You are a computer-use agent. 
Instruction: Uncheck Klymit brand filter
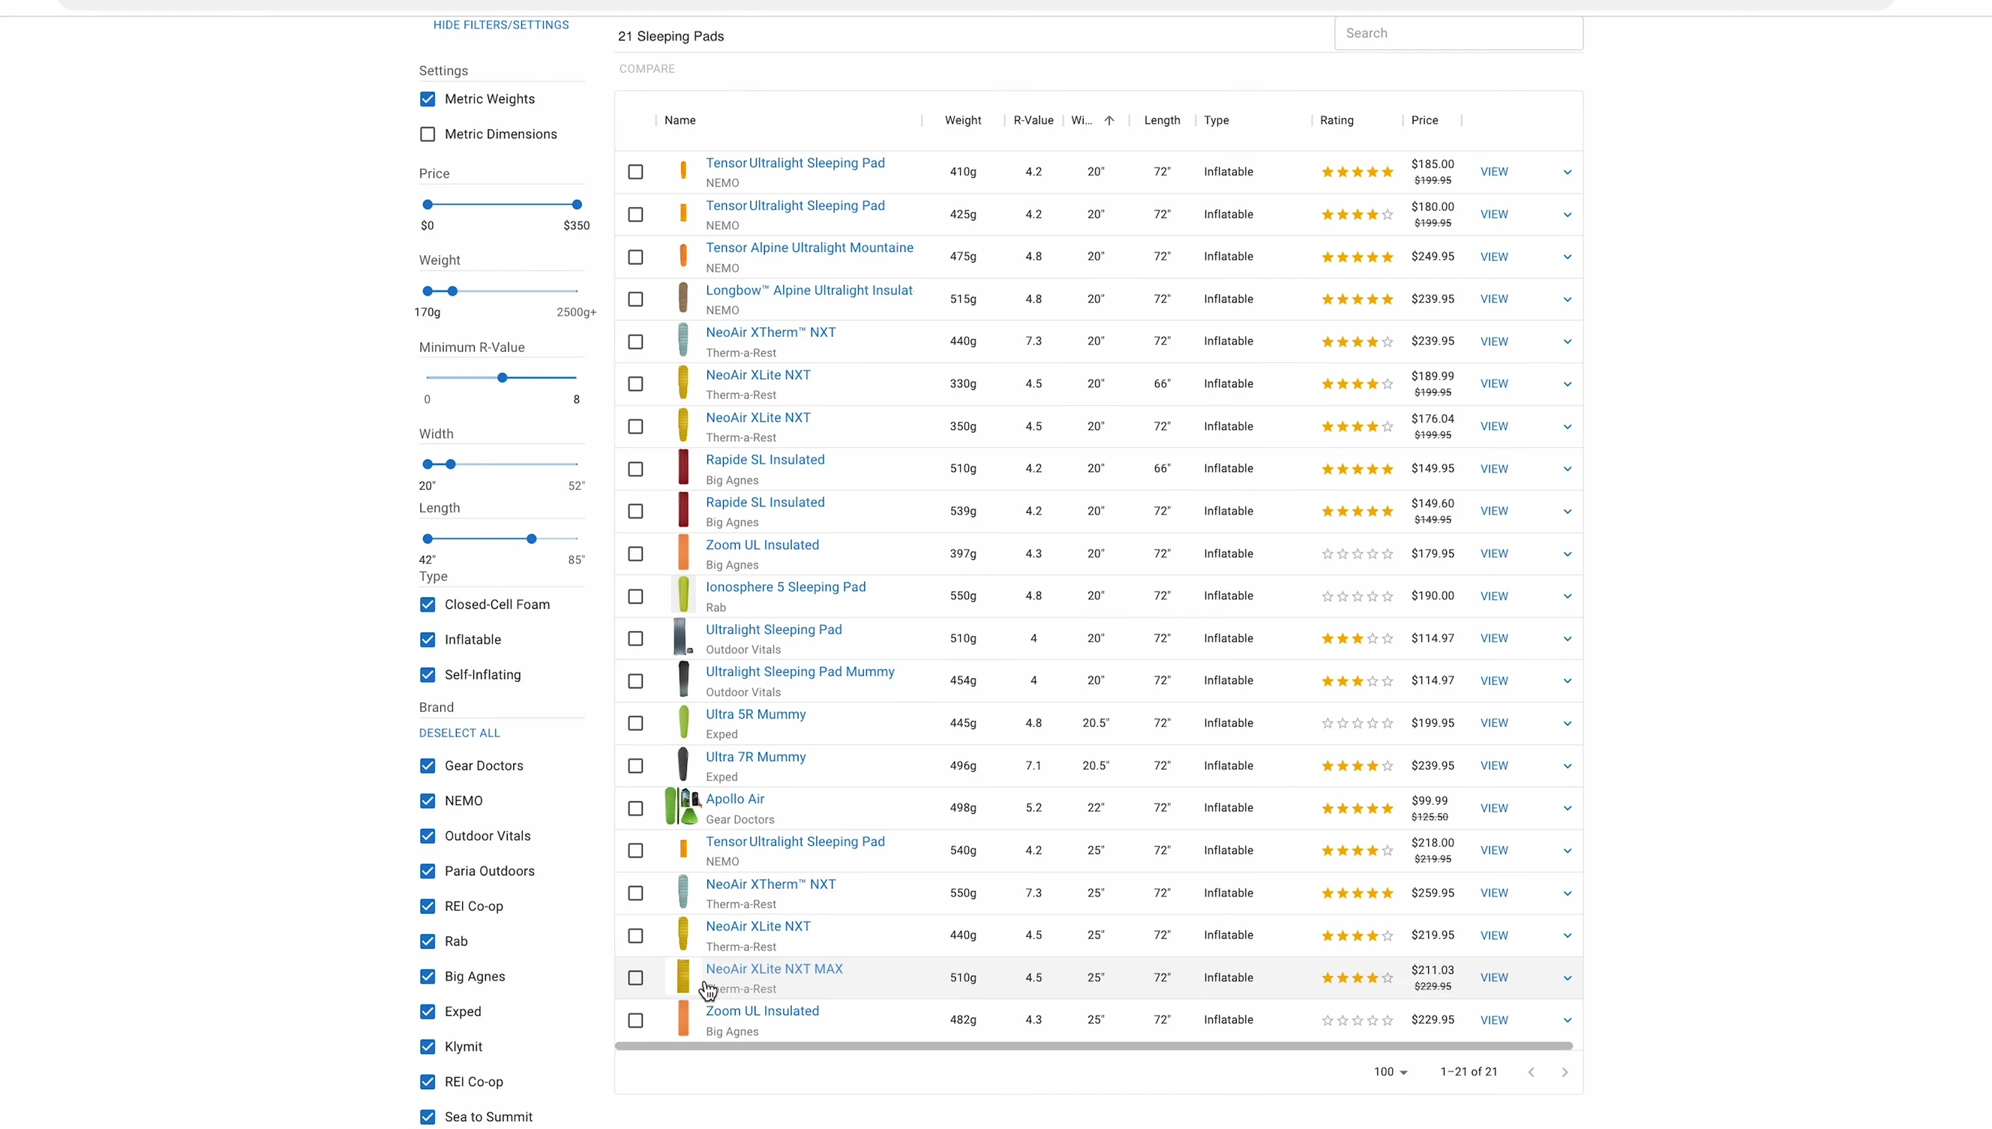(x=427, y=1046)
